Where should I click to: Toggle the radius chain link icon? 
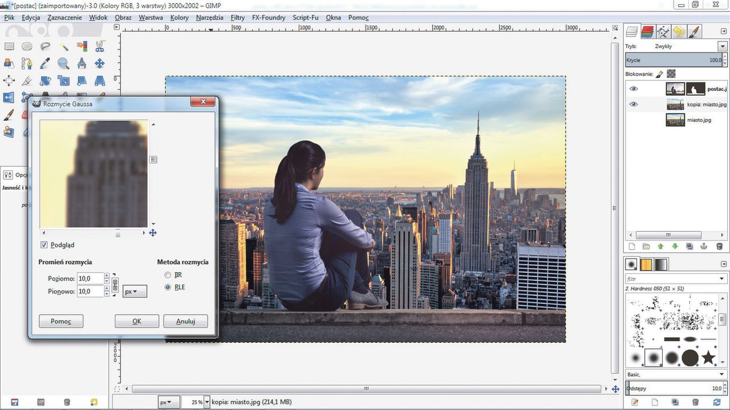(x=115, y=284)
